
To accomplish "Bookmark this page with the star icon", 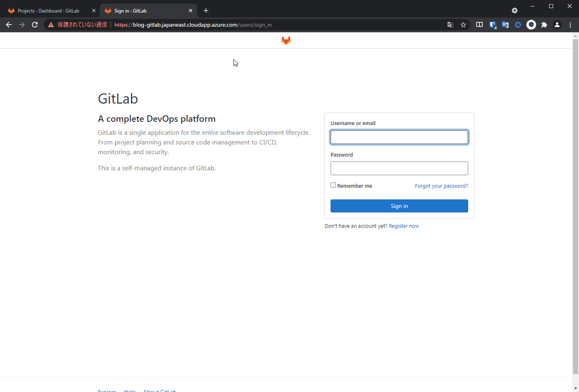I will (x=463, y=25).
